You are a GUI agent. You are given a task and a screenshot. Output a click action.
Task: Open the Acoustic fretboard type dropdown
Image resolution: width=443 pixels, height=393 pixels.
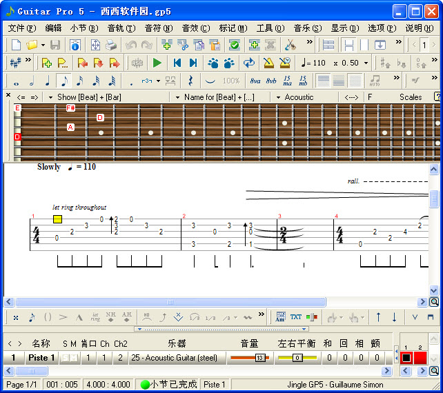(x=278, y=97)
